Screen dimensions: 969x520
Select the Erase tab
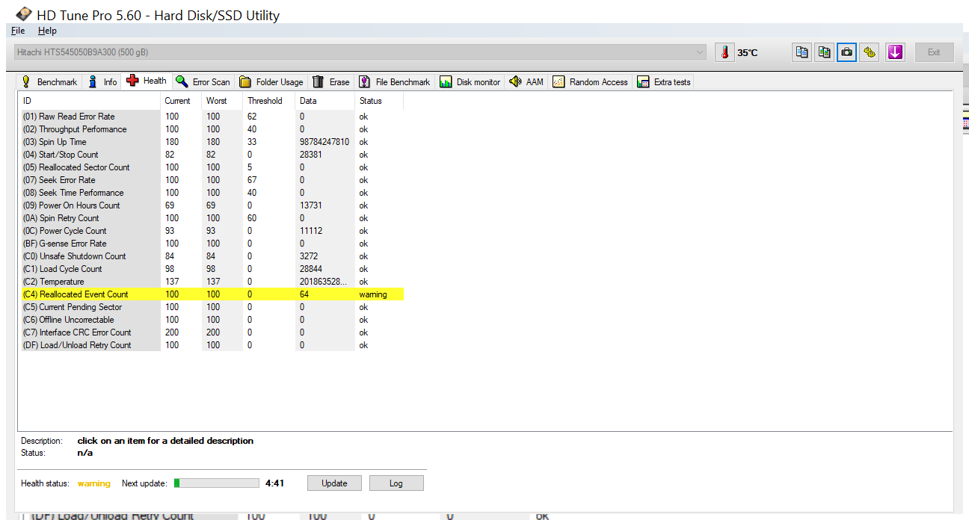pyautogui.click(x=330, y=82)
